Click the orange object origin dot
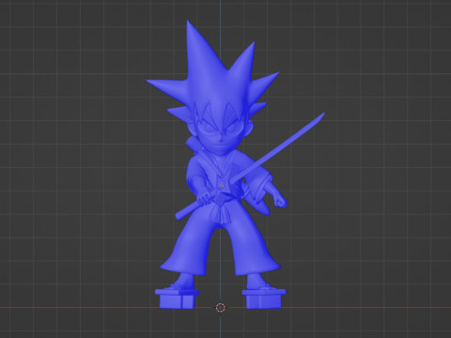Screen dimensions: 451x338 tap(223, 186)
